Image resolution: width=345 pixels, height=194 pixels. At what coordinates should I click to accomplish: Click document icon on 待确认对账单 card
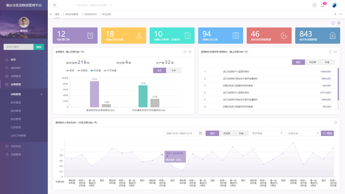coord(188,36)
